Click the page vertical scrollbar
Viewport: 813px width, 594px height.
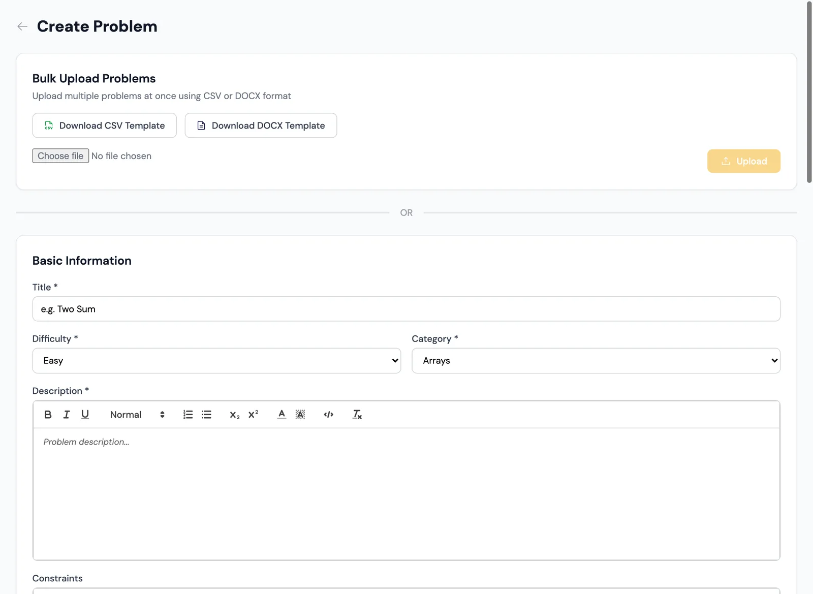pos(809,91)
